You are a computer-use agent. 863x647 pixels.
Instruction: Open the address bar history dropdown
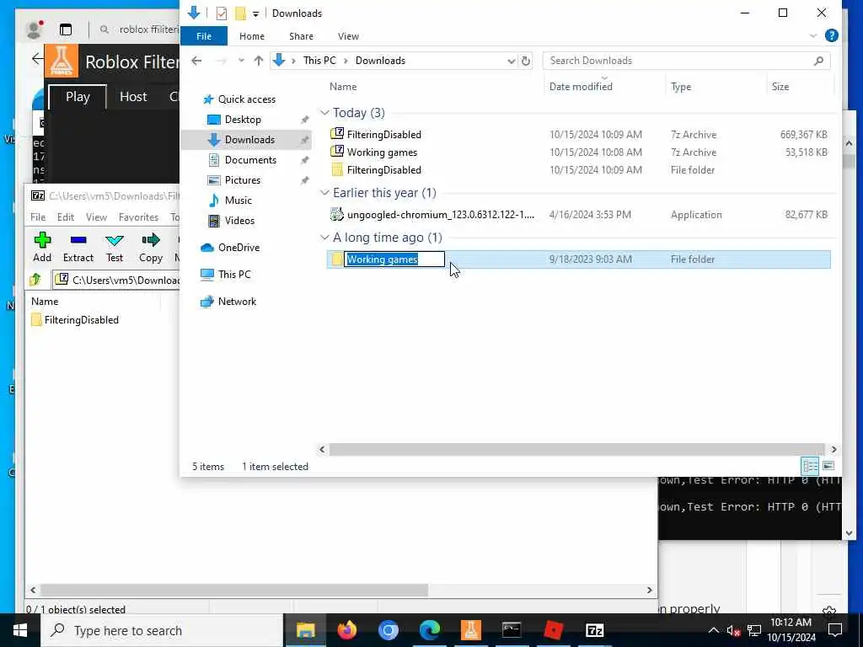click(512, 61)
